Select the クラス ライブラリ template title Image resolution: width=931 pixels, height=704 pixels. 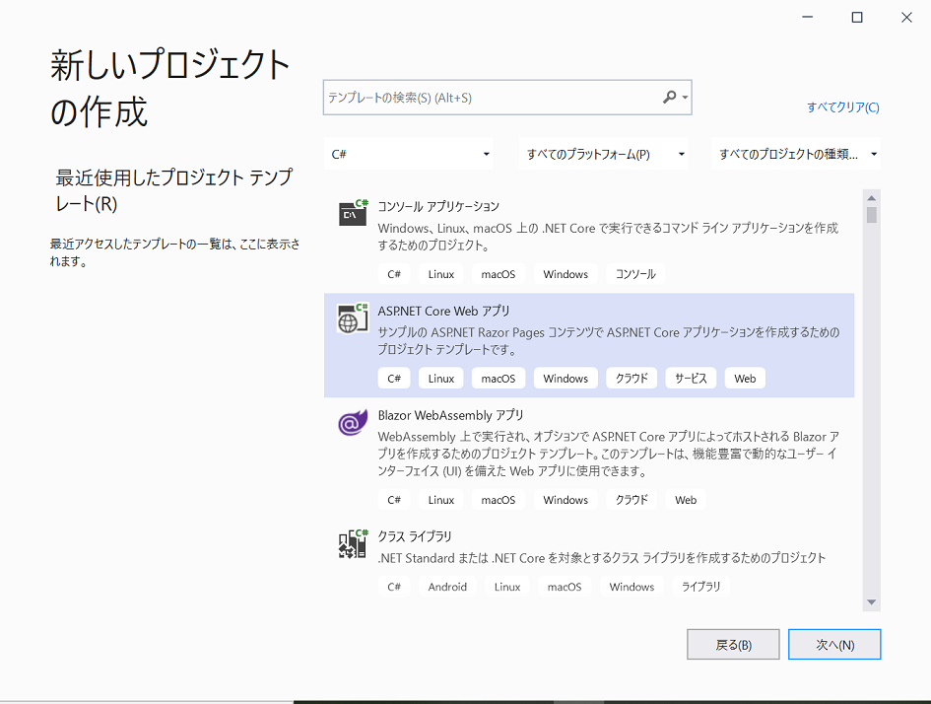tap(415, 536)
